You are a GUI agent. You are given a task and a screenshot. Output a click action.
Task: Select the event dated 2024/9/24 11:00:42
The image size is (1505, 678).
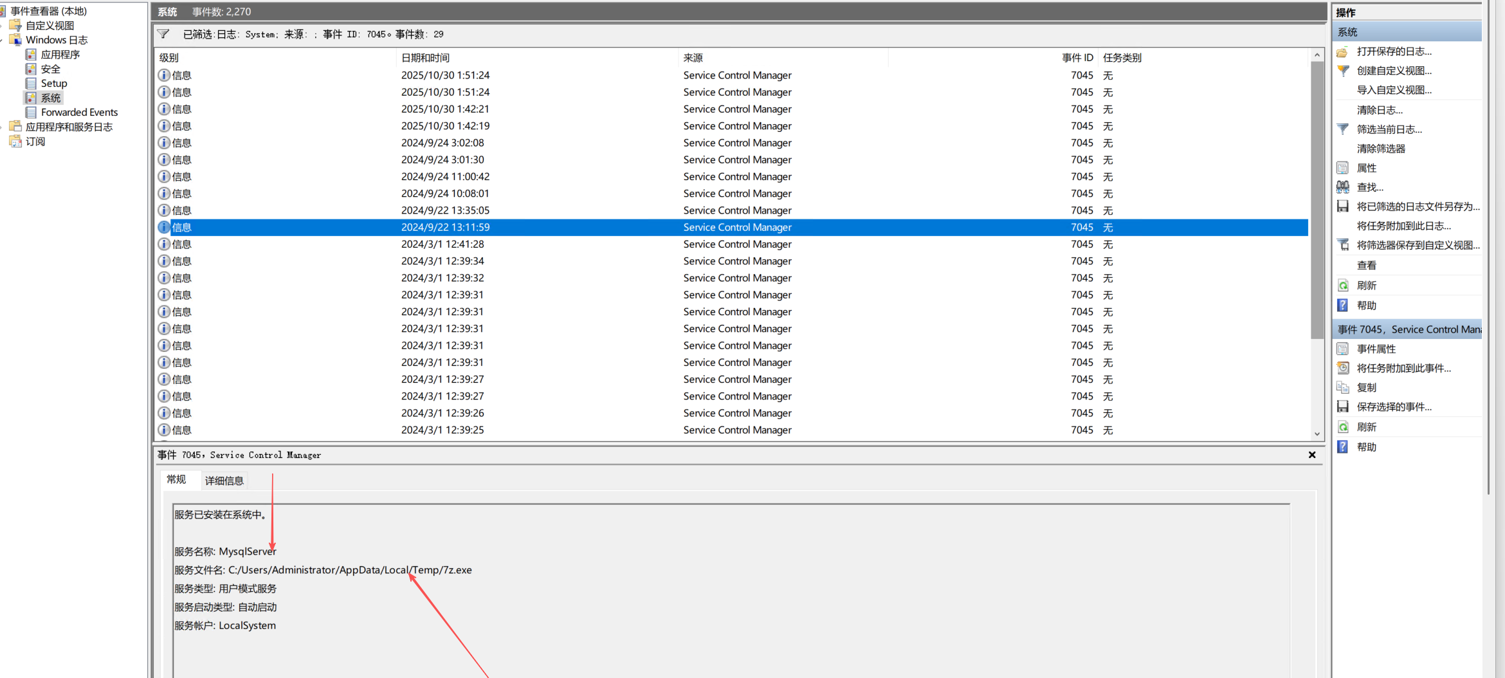(x=732, y=176)
